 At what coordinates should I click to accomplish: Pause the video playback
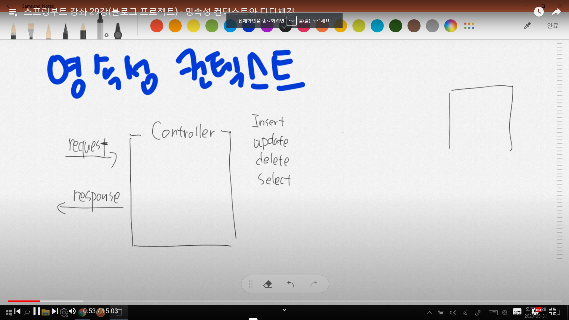click(37, 311)
